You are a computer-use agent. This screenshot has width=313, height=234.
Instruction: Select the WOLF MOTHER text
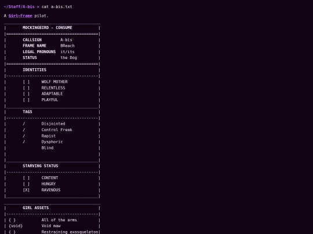point(54,82)
